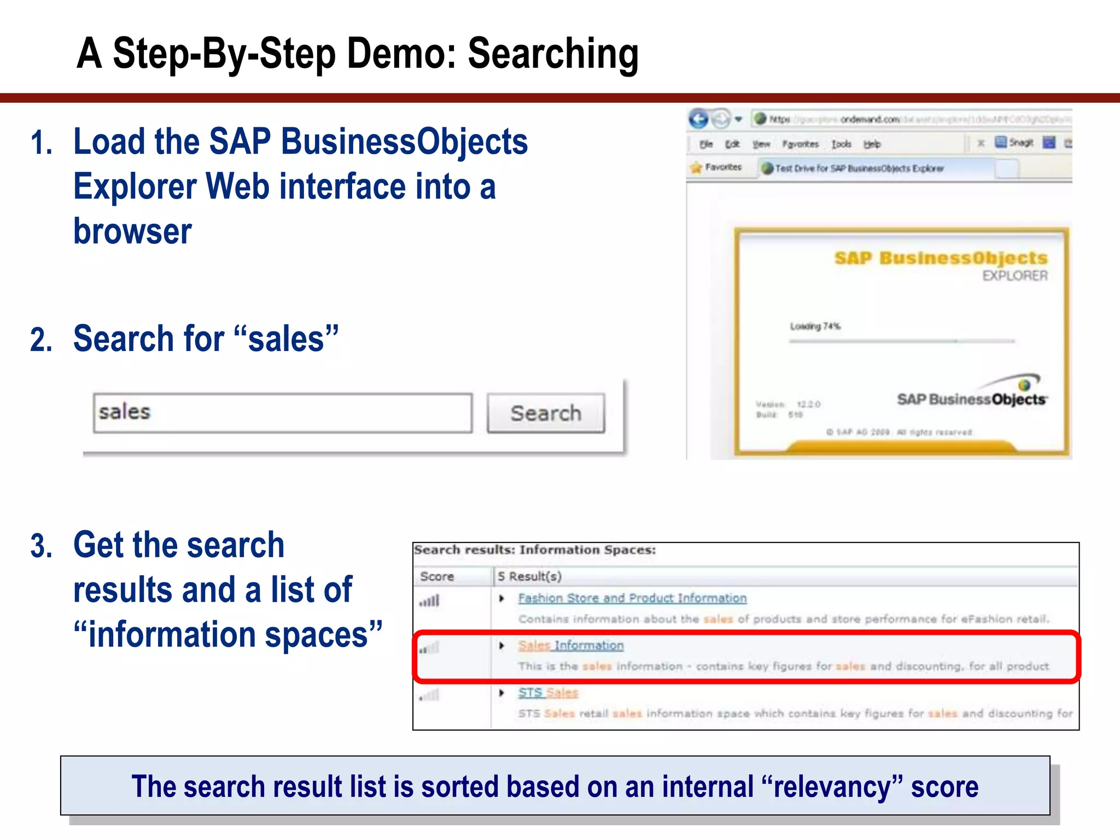Open the STS Sales link
The width and height of the screenshot is (1120, 840).
pos(548,692)
